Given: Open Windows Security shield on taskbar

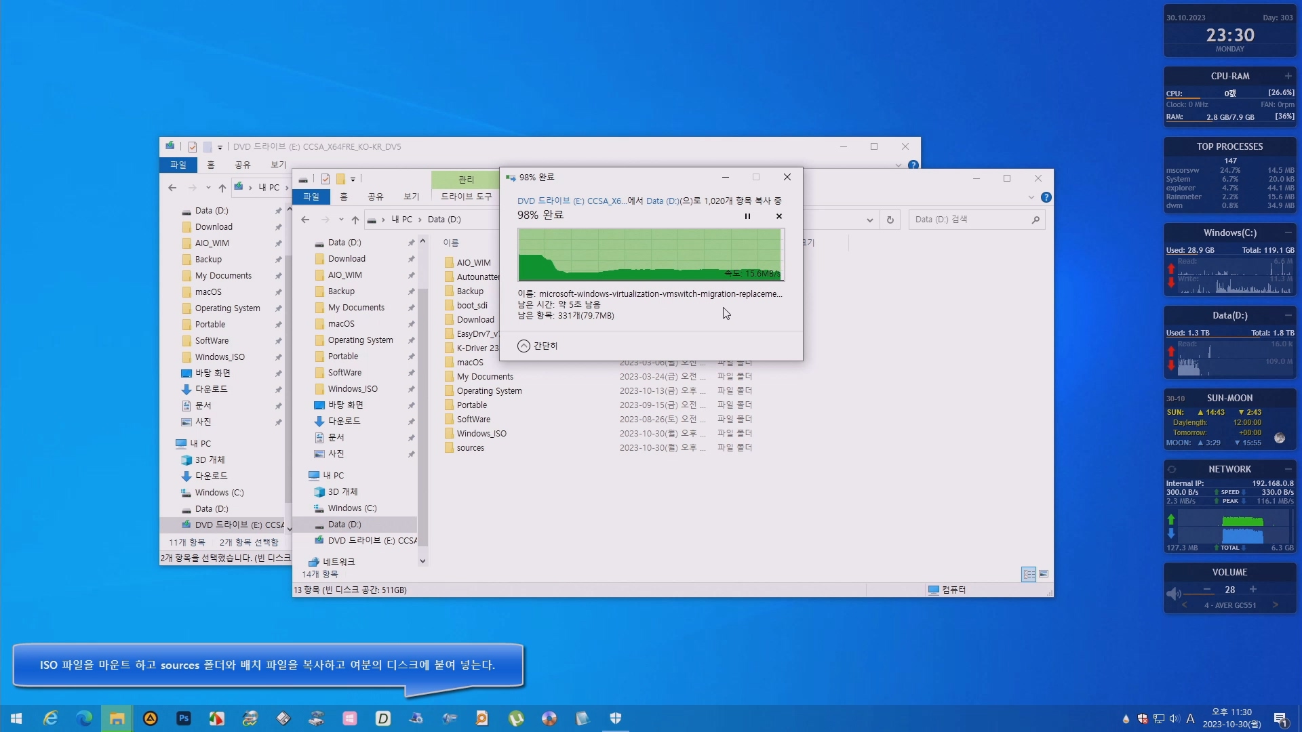Looking at the screenshot, I should click(615, 718).
